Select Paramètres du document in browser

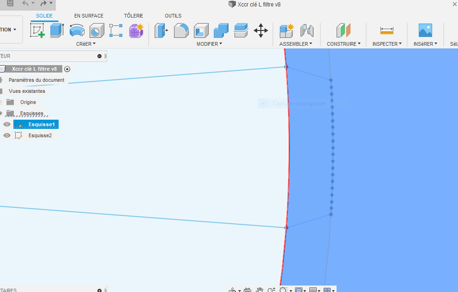[x=36, y=80]
